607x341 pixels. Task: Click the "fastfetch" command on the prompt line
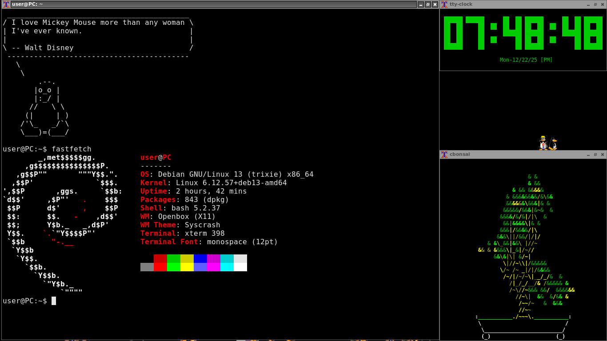72,149
